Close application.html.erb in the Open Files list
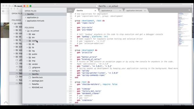This screenshot has height=109, width=194. [25, 21]
